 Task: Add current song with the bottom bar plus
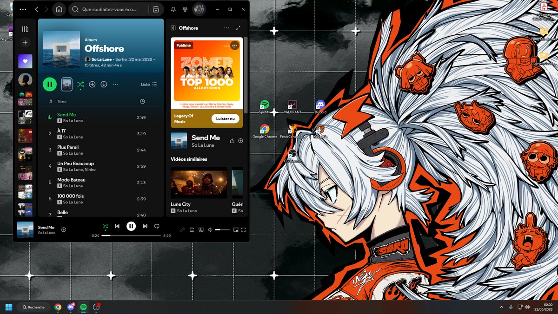coord(64,229)
